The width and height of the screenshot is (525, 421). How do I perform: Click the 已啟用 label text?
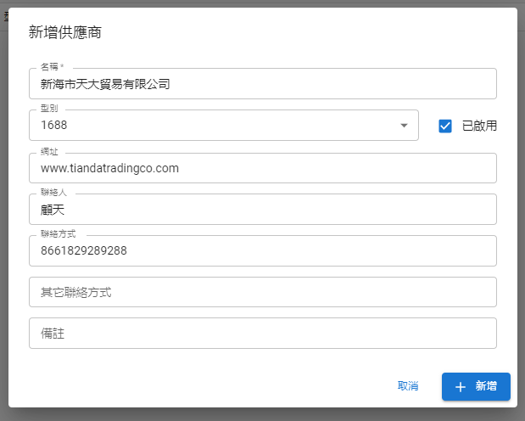click(x=479, y=126)
